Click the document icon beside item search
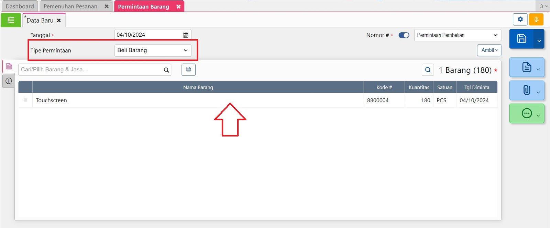This screenshot has height=228, width=550. coord(188,70)
